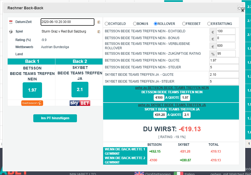
Task: Click the Skybet Quote field showing 2.10
Action: [224, 75]
